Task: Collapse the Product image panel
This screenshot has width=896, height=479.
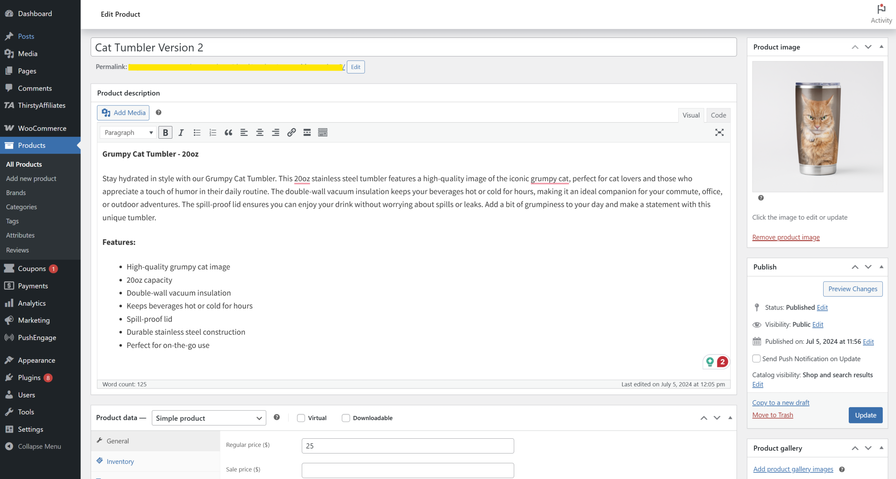Action: [881, 47]
